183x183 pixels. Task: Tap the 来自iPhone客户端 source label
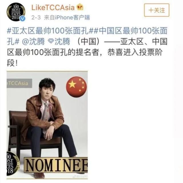(x=67, y=18)
